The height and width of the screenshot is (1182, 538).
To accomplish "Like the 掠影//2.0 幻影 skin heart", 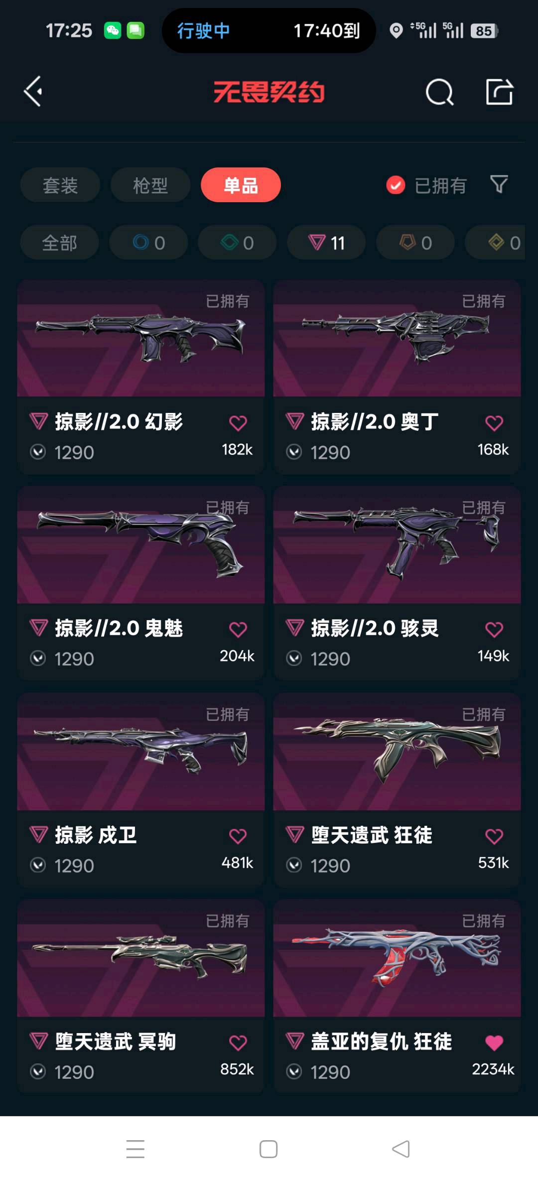I will (238, 423).
